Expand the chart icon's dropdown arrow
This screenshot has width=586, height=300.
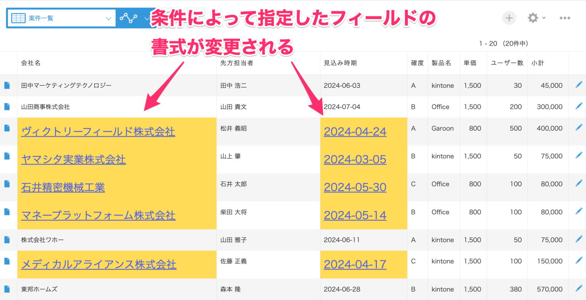click(147, 18)
